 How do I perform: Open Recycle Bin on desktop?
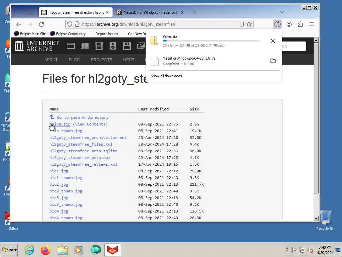pos(325,220)
